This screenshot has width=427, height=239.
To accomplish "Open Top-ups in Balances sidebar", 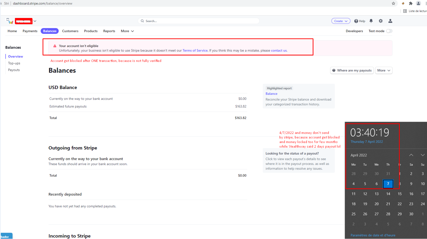I will (14, 63).
